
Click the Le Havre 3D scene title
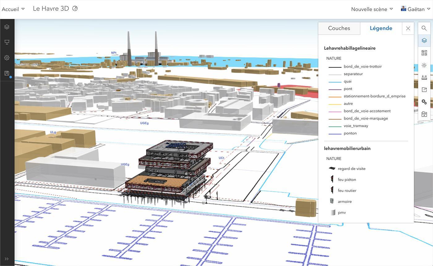51,9
